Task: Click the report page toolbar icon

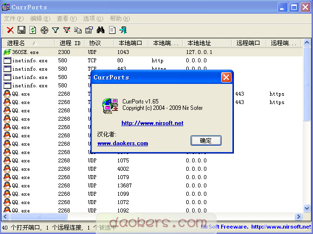Action: pos(112,30)
